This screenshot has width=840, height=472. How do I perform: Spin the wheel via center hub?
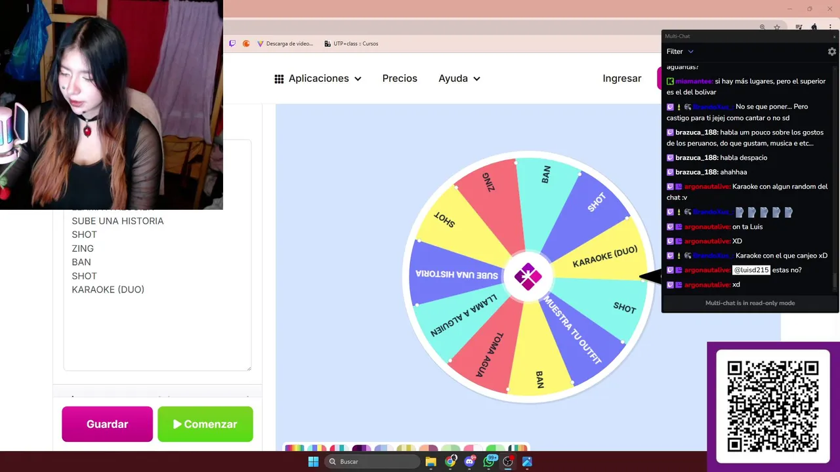[528, 277]
